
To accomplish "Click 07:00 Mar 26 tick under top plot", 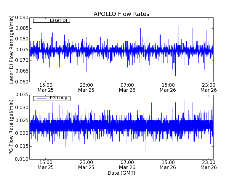I will coord(127,87).
